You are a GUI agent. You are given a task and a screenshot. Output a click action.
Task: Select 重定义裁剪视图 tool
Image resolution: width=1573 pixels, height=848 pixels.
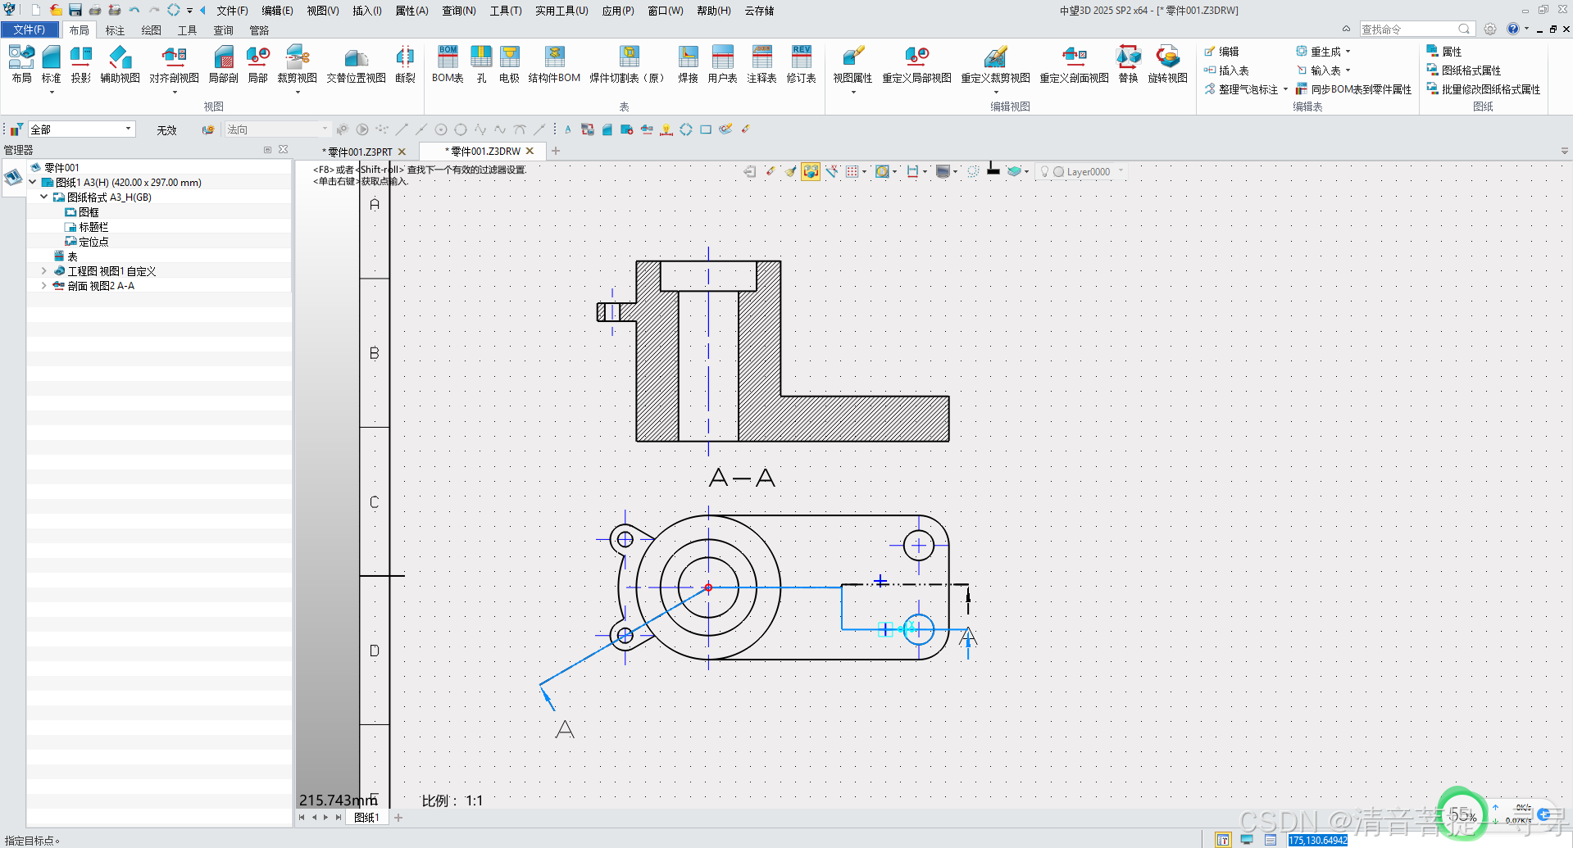point(995,64)
